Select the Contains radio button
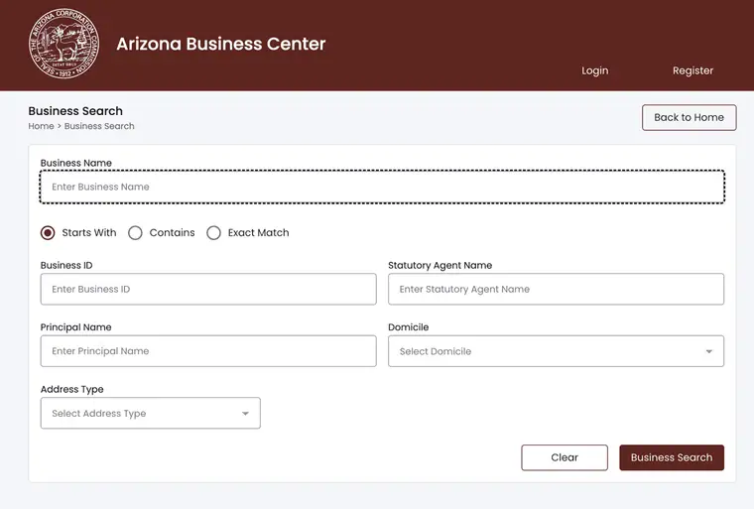This screenshot has height=509, width=754. 135,233
